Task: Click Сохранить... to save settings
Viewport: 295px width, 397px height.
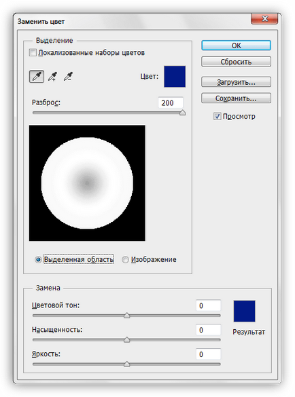Action: [x=236, y=98]
